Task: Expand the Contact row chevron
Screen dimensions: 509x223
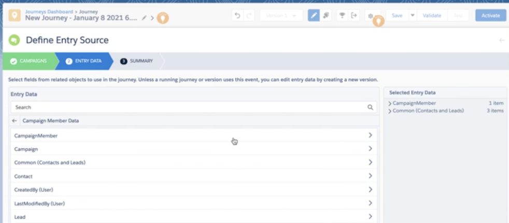Action: pos(370,176)
